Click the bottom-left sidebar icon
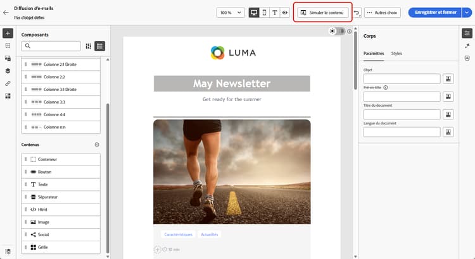This screenshot has width=475, height=259. click(8, 251)
